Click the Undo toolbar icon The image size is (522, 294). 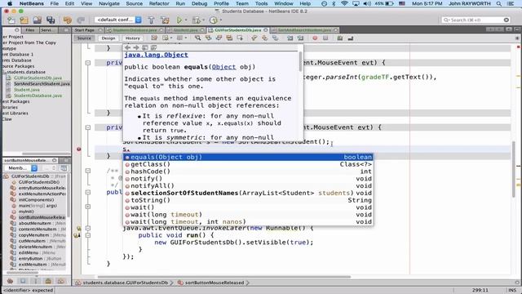pos(67,20)
